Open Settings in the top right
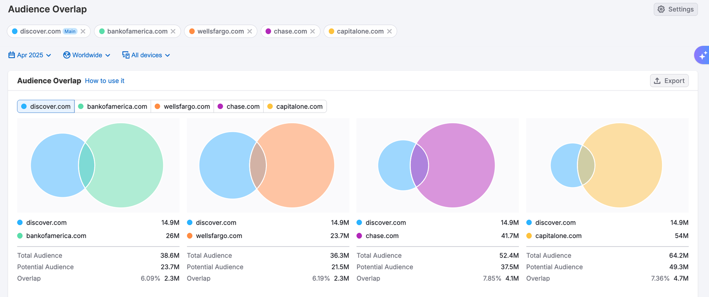 click(x=675, y=9)
